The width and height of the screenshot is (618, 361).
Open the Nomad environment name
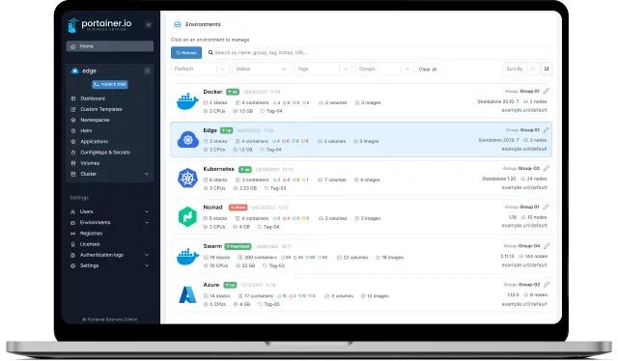(212, 208)
